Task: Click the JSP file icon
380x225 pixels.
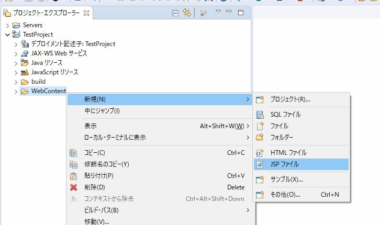Action: [x=260, y=164]
